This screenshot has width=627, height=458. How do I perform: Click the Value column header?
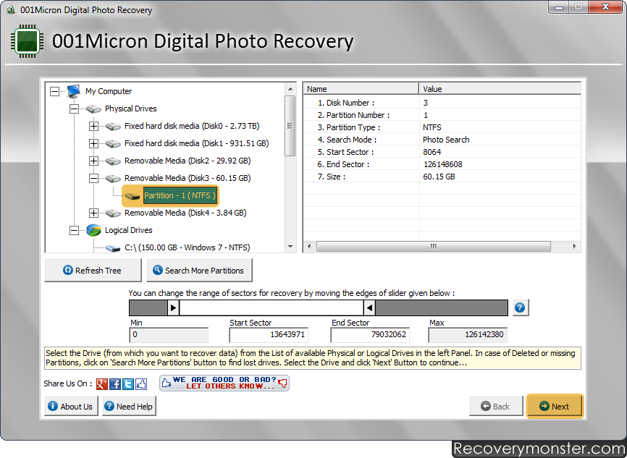point(500,89)
